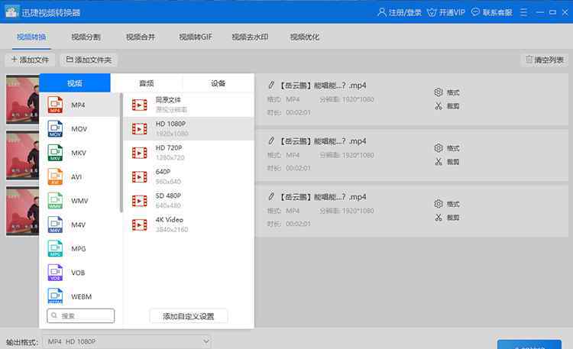Pick the M4V format icon
This screenshot has height=349, width=573.
pos(55,225)
